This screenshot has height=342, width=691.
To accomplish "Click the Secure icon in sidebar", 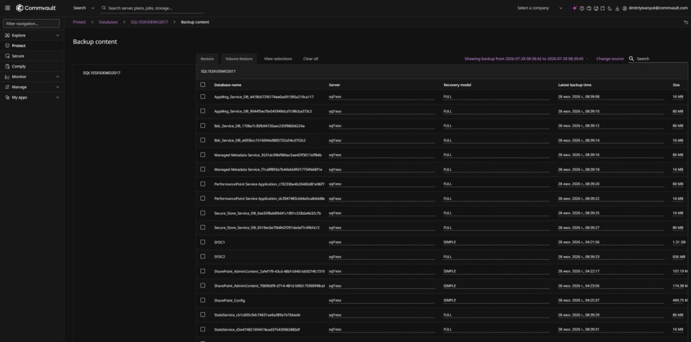I will click(7, 56).
